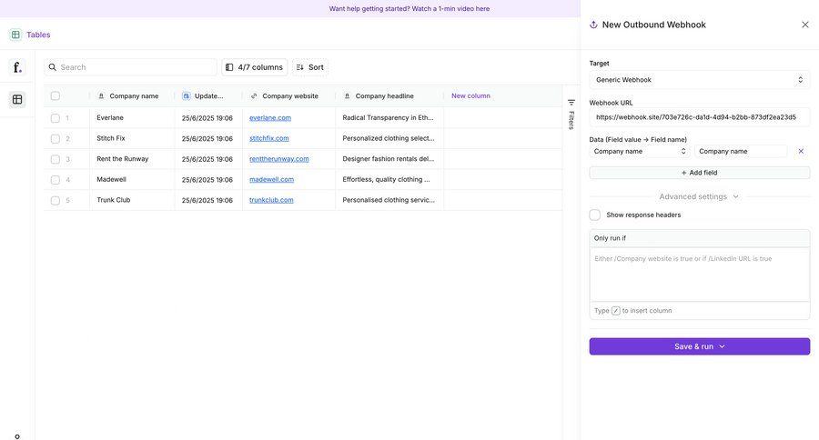Viewport: 819px width, 440px height.
Task: Open the 4/7 columns selector
Action: [x=255, y=67]
